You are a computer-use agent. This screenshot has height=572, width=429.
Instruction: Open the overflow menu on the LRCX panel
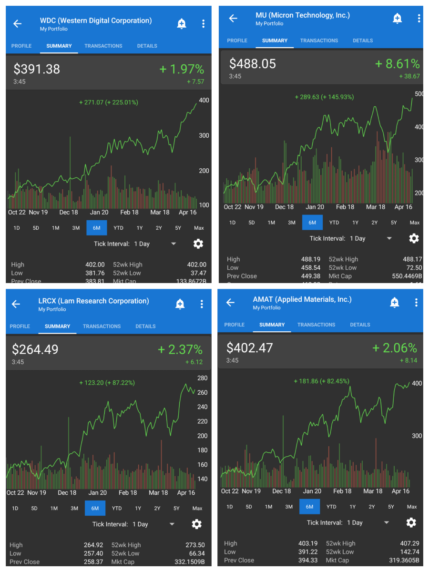click(202, 304)
